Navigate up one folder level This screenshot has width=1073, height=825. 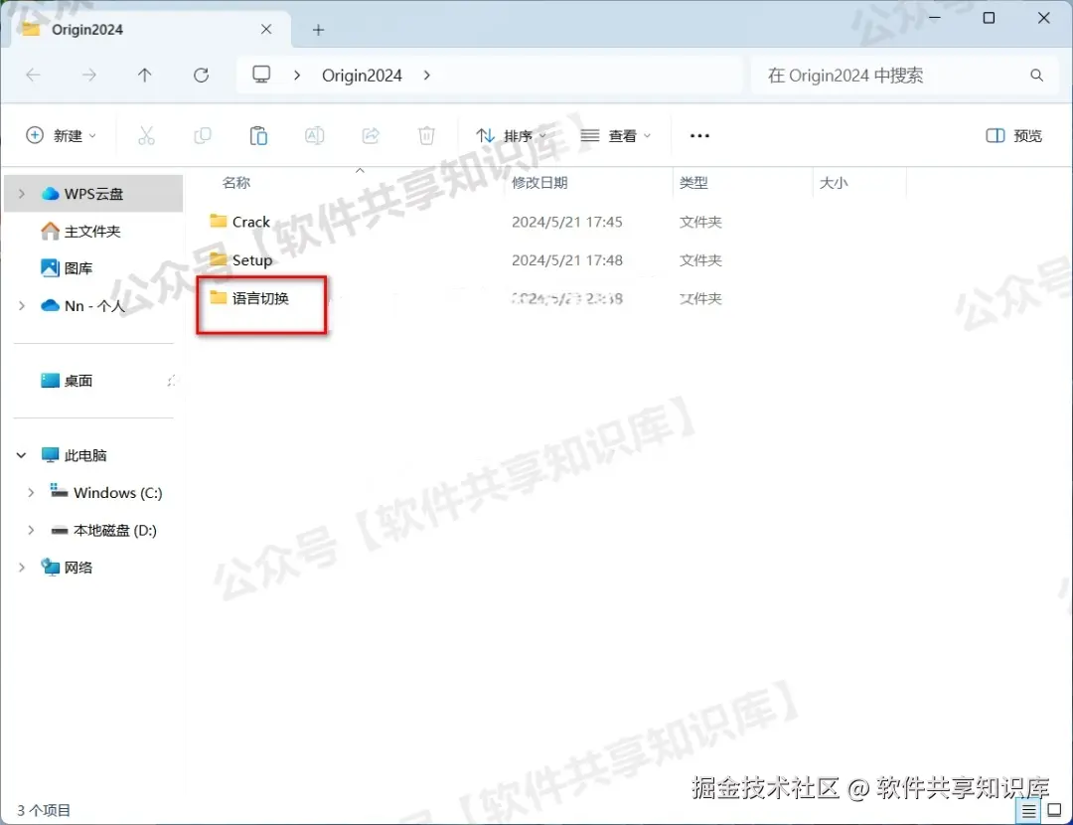click(x=144, y=75)
